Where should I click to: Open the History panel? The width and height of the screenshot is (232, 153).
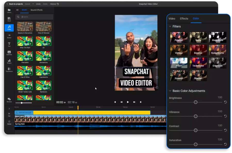[x=54, y=4]
